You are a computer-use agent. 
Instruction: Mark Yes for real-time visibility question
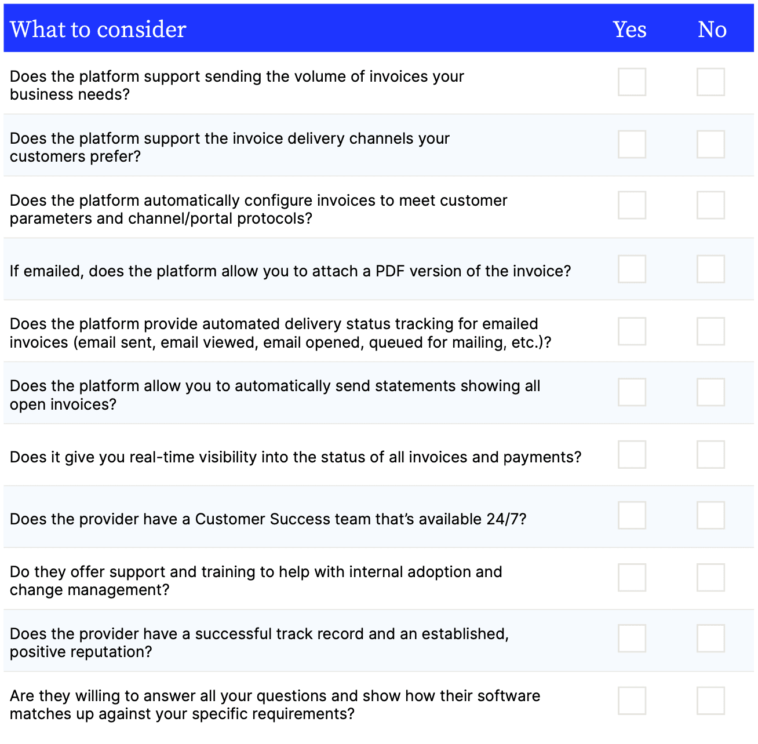[x=632, y=454]
